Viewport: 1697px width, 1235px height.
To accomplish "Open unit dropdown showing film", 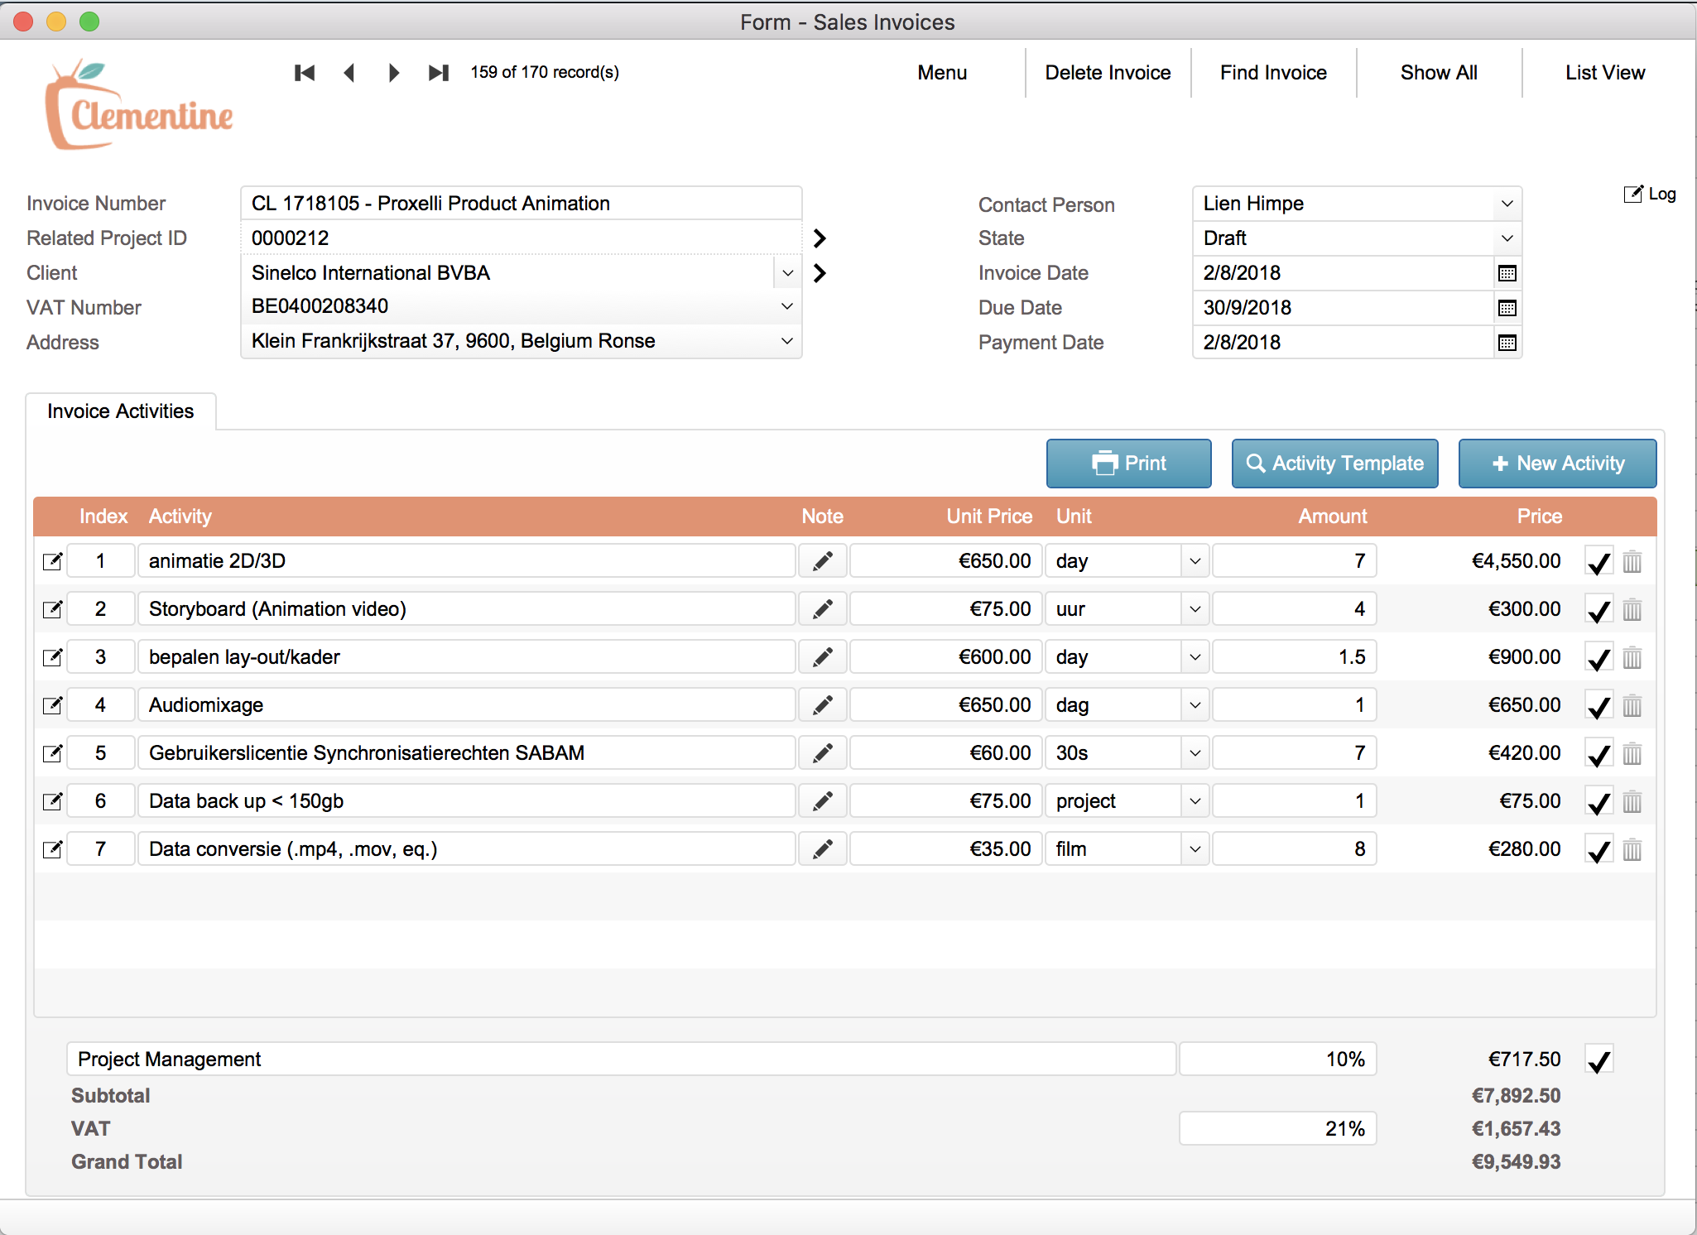I will pyautogui.click(x=1195, y=849).
